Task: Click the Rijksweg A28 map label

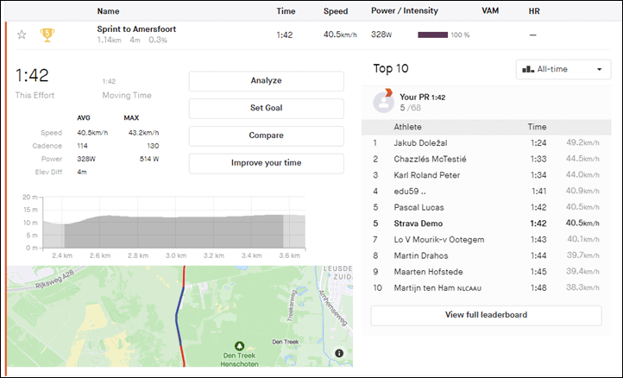Action: coord(55,280)
